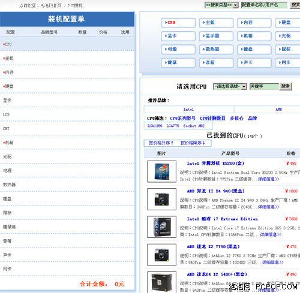Image resolution: width=300 pixels, height=293 pixels.
Task: Open the CPU category button
Action: tap(178, 23)
